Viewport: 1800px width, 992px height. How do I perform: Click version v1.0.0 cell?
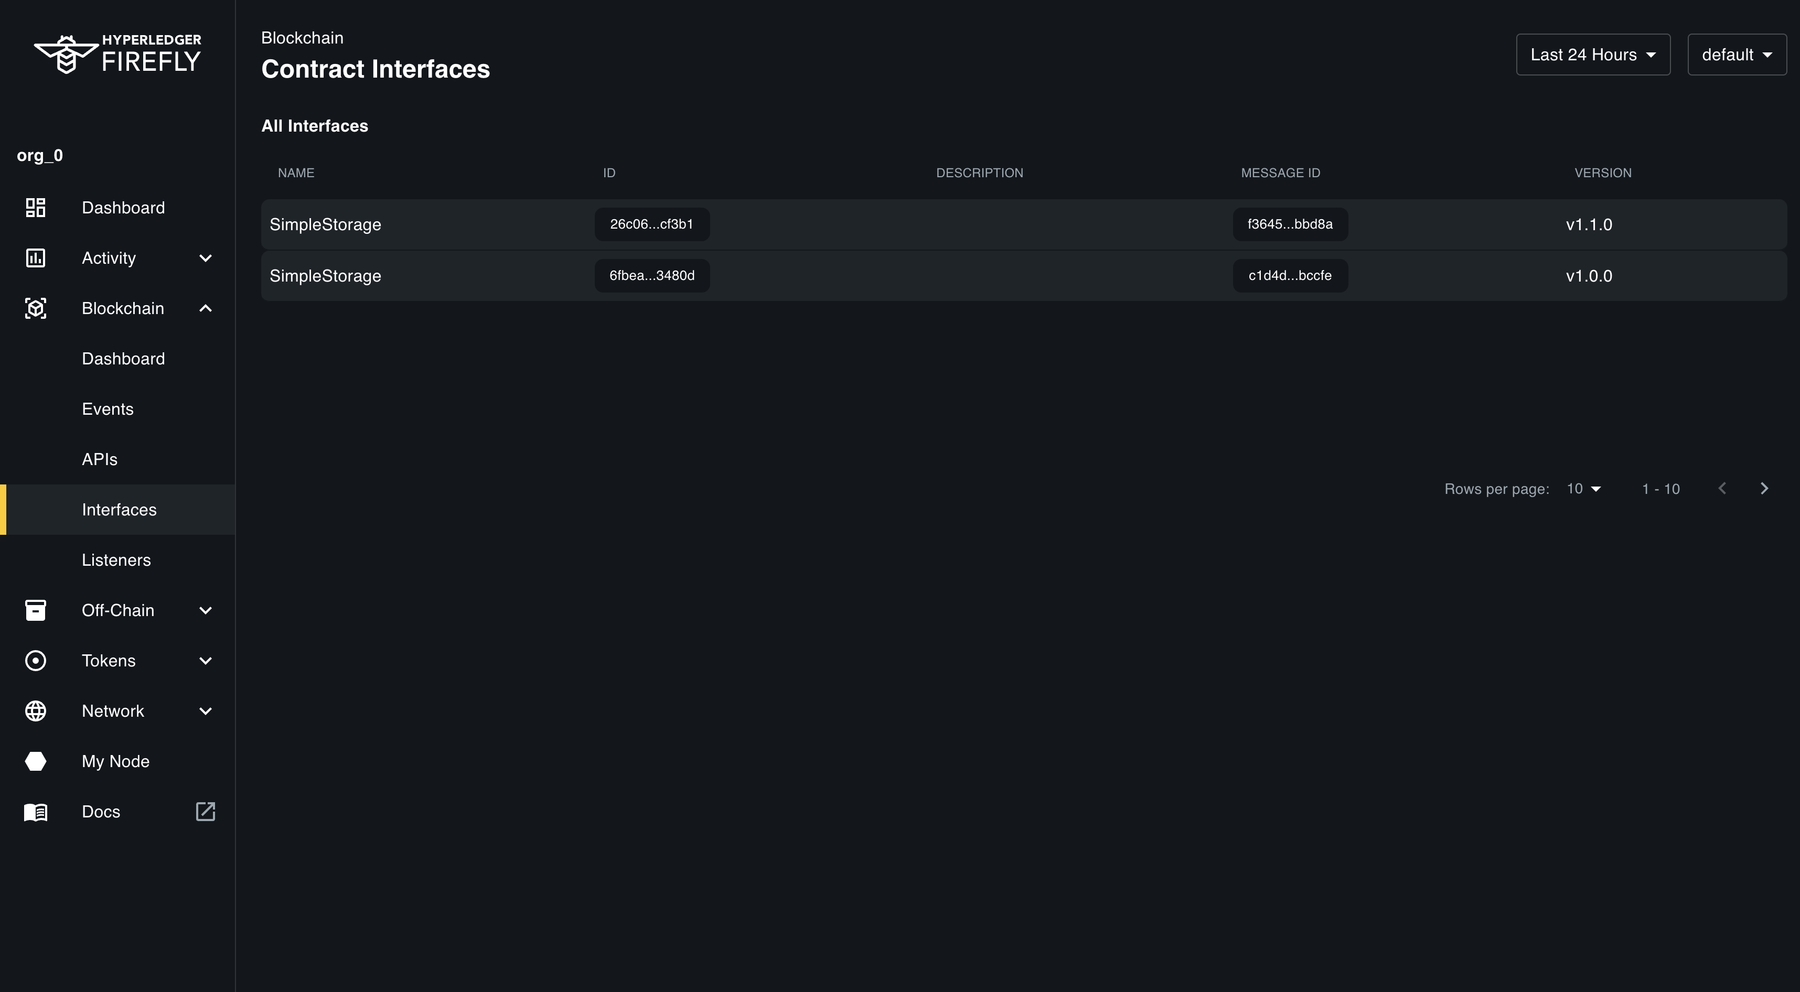tap(1589, 275)
